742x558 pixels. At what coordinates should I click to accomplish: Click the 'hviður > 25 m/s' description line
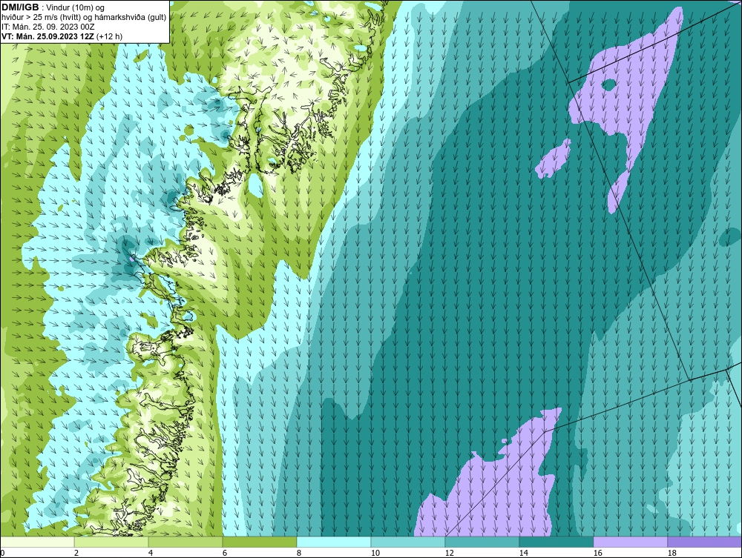[x=84, y=18]
